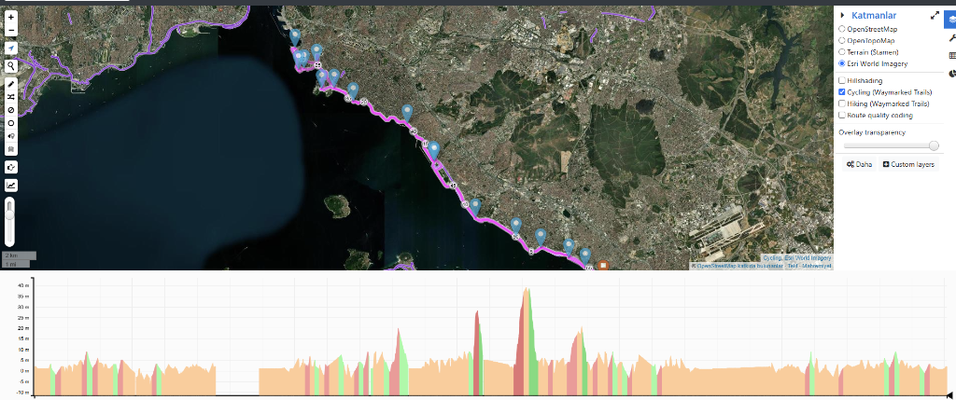Click the Custom layers button

coord(908,164)
